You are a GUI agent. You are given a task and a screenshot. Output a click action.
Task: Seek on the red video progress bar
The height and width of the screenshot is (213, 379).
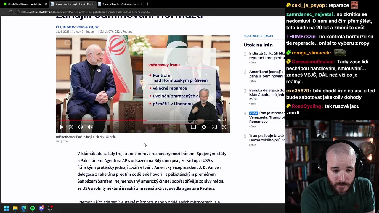[x=137, y=120]
